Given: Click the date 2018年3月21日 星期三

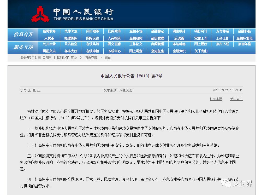Looking at the screenshot, I should (36, 58).
